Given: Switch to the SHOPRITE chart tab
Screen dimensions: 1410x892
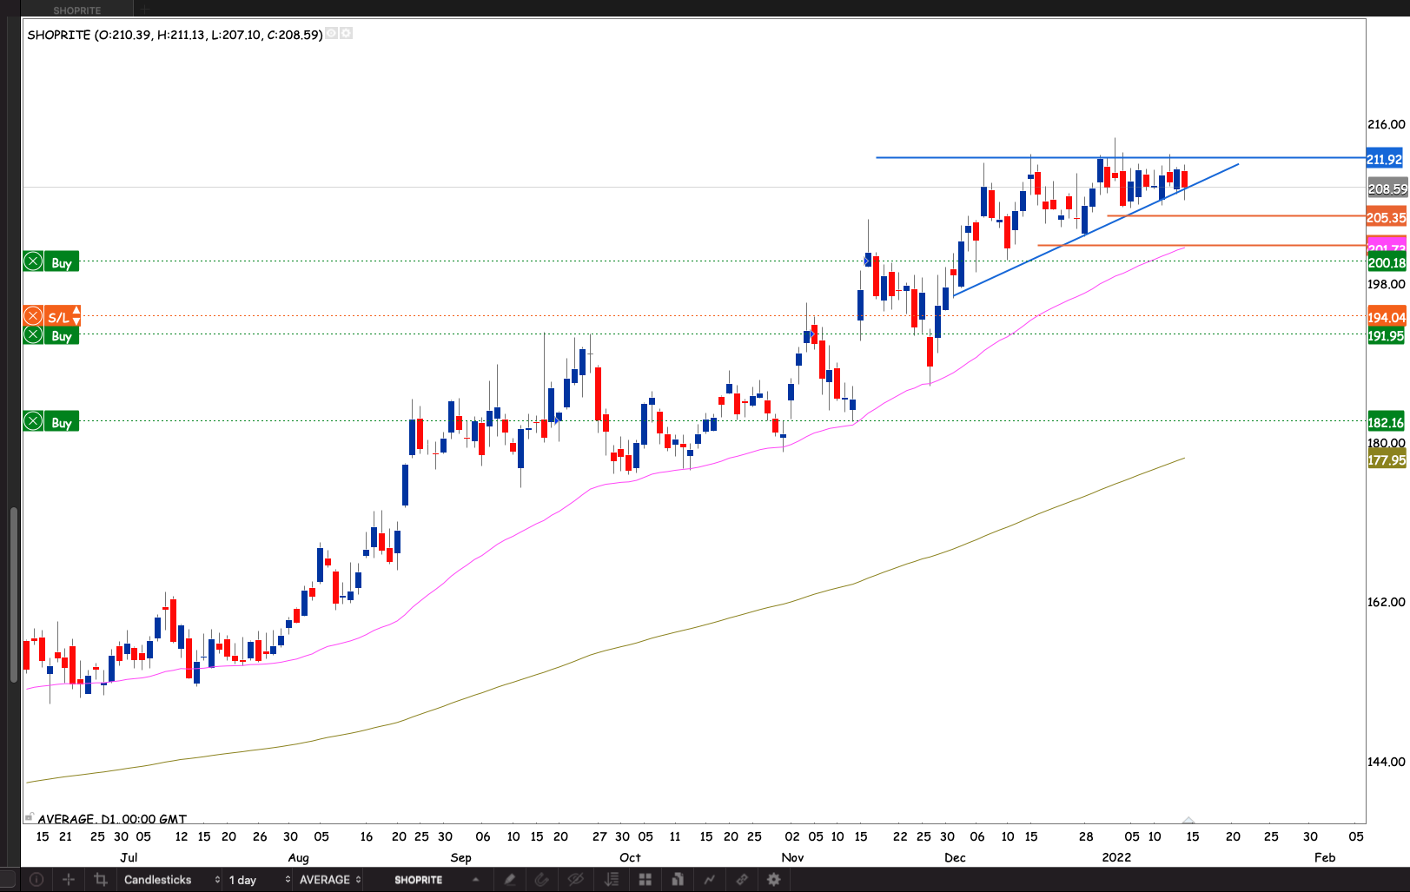Looking at the screenshot, I should click(x=77, y=10).
